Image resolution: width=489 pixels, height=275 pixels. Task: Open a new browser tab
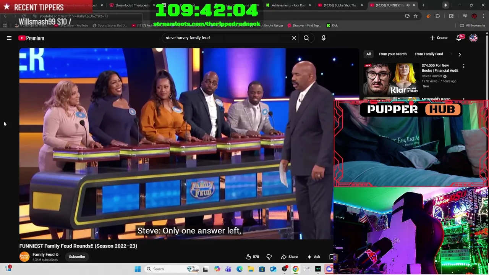(423, 5)
